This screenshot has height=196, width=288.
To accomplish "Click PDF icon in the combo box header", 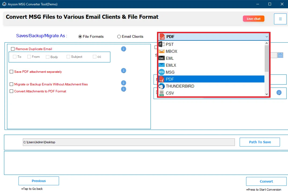I will pyautogui.click(x=162, y=36).
